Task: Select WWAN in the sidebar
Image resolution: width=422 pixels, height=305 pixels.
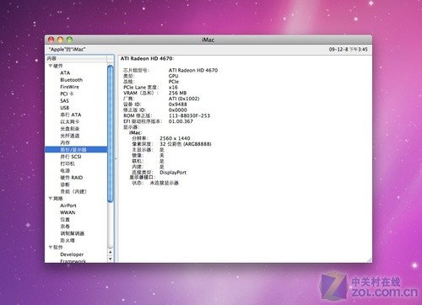Action: [68, 212]
